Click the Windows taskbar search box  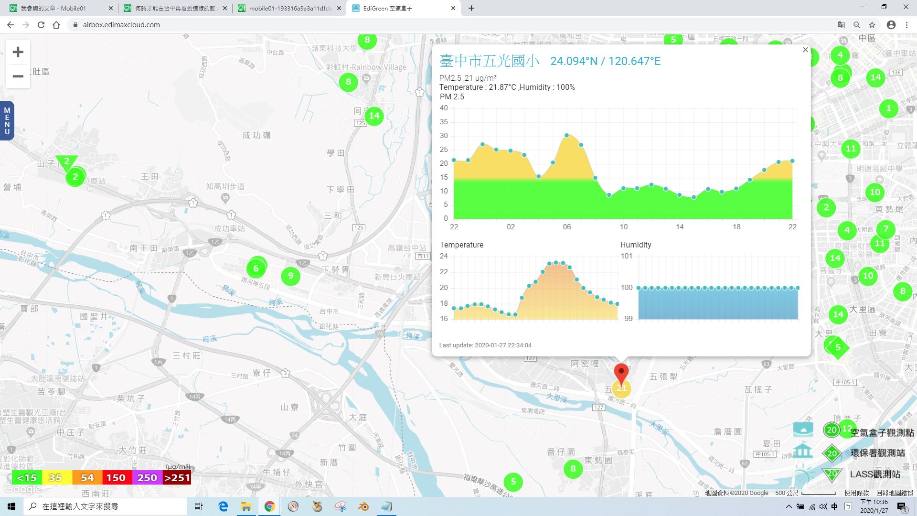click(105, 506)
